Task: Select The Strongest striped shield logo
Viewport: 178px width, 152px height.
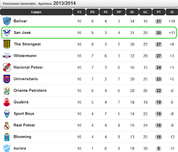Action: tap(7, 44)
